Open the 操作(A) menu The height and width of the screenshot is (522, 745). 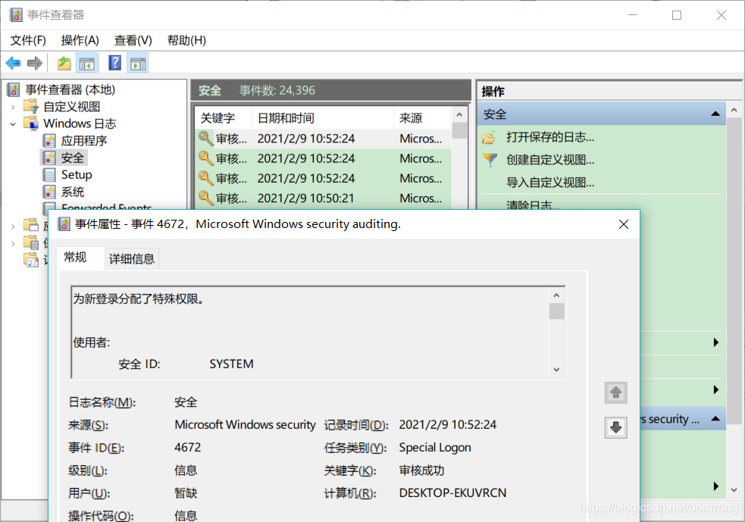pos(80,40)
